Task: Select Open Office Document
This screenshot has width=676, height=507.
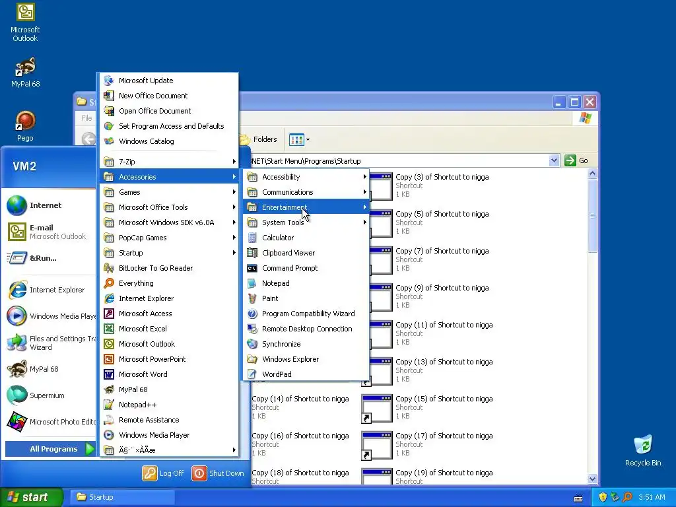Action: click(x=169, y=111)
